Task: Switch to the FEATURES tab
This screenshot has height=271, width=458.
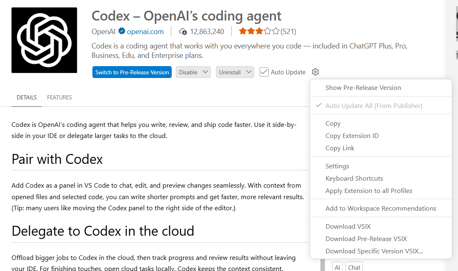Action: tap(60, 97)
